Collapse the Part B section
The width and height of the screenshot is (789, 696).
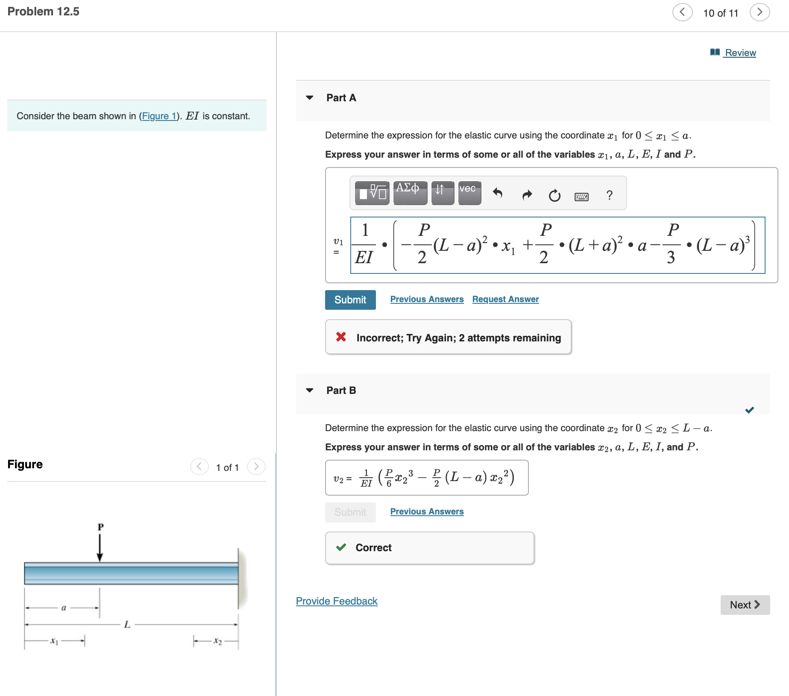point(309,390)
